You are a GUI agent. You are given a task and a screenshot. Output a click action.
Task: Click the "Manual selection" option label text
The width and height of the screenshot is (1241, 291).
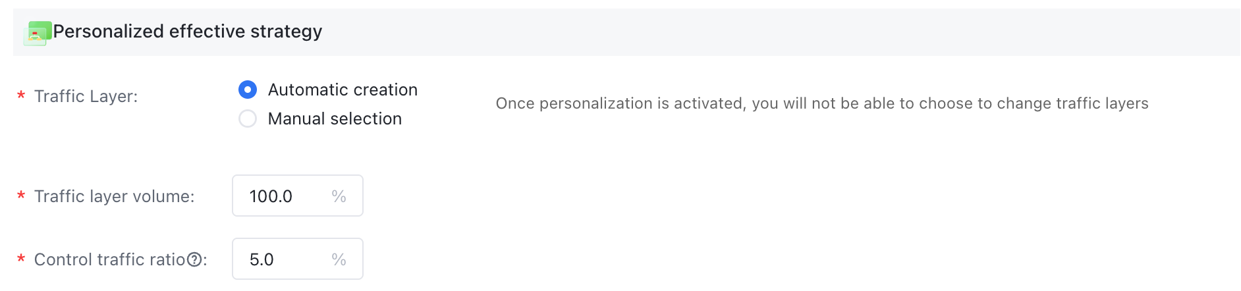[335, 119]
